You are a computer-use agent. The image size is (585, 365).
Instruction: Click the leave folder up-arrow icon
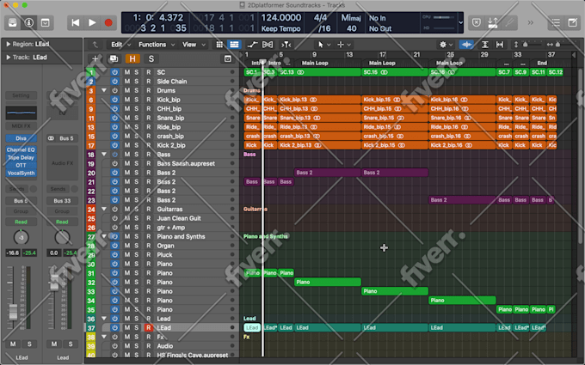pyautogui.click(x=95, y=45)
